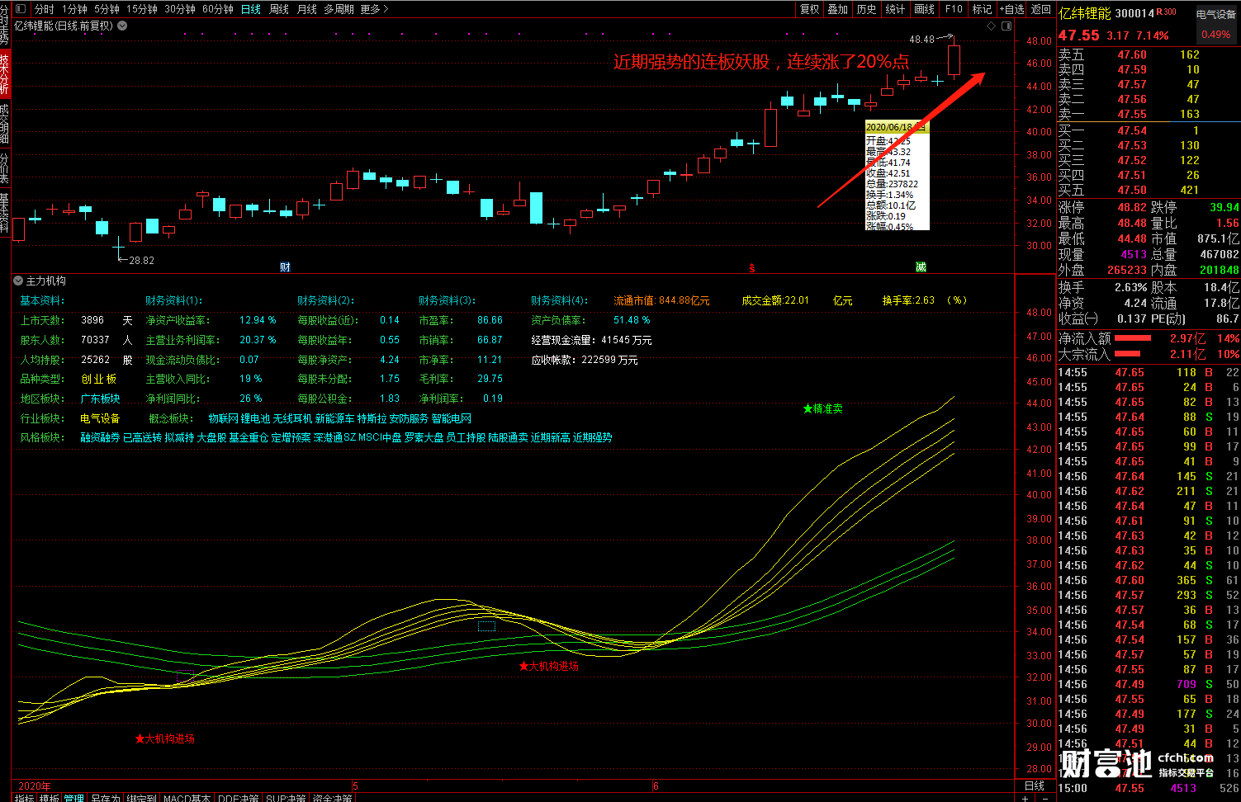1241x802 pixels.
Task: Click the R 300 badge next to stock code
Action: [x=1167, y=12]
